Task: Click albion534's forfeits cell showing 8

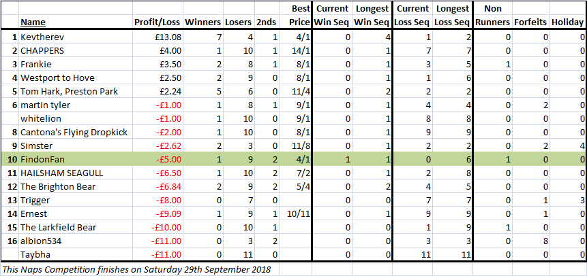Action: 530,241
